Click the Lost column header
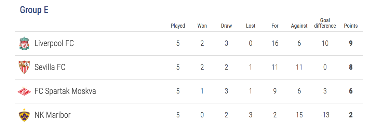 [251, 26]
